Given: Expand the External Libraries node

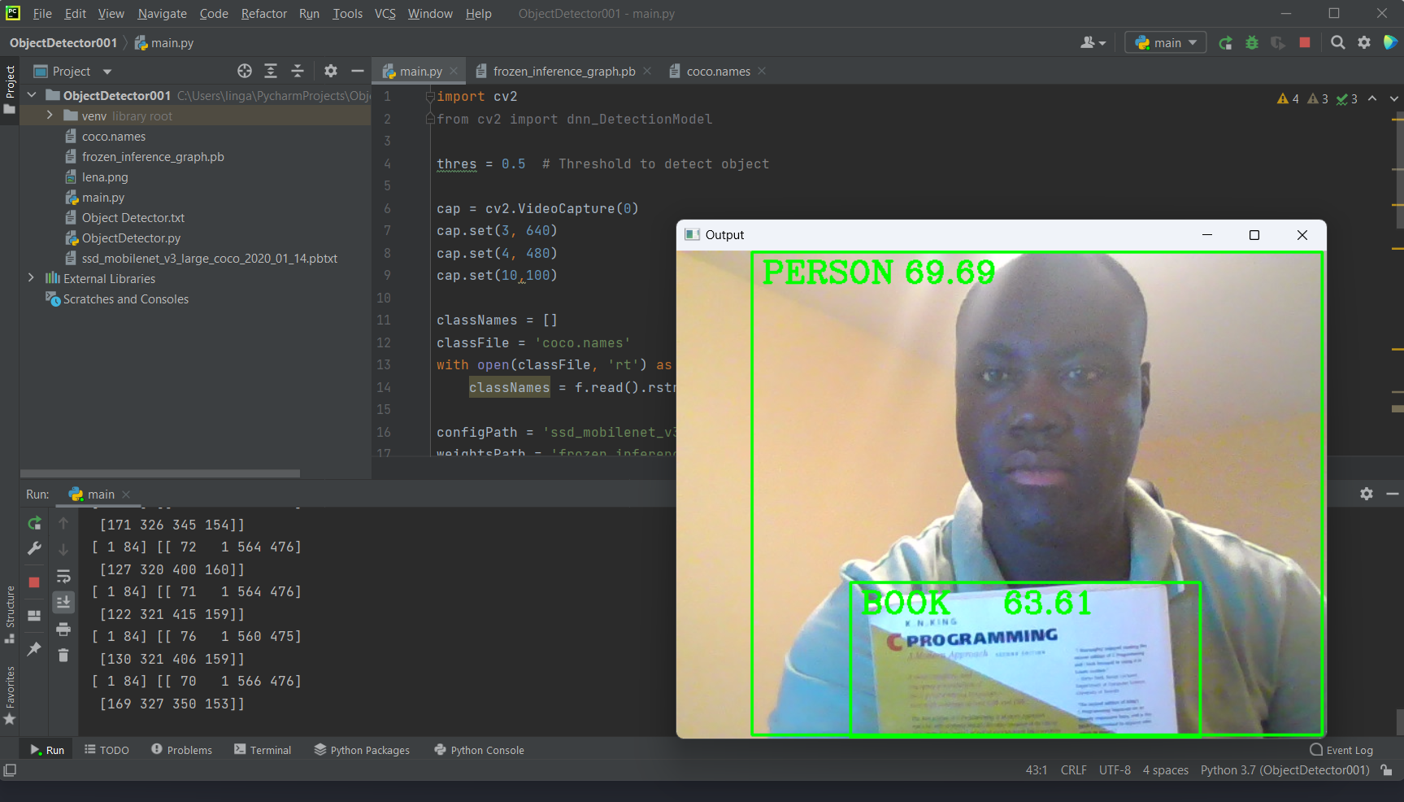Looking at the screenshot, I should tap(30, 278).
